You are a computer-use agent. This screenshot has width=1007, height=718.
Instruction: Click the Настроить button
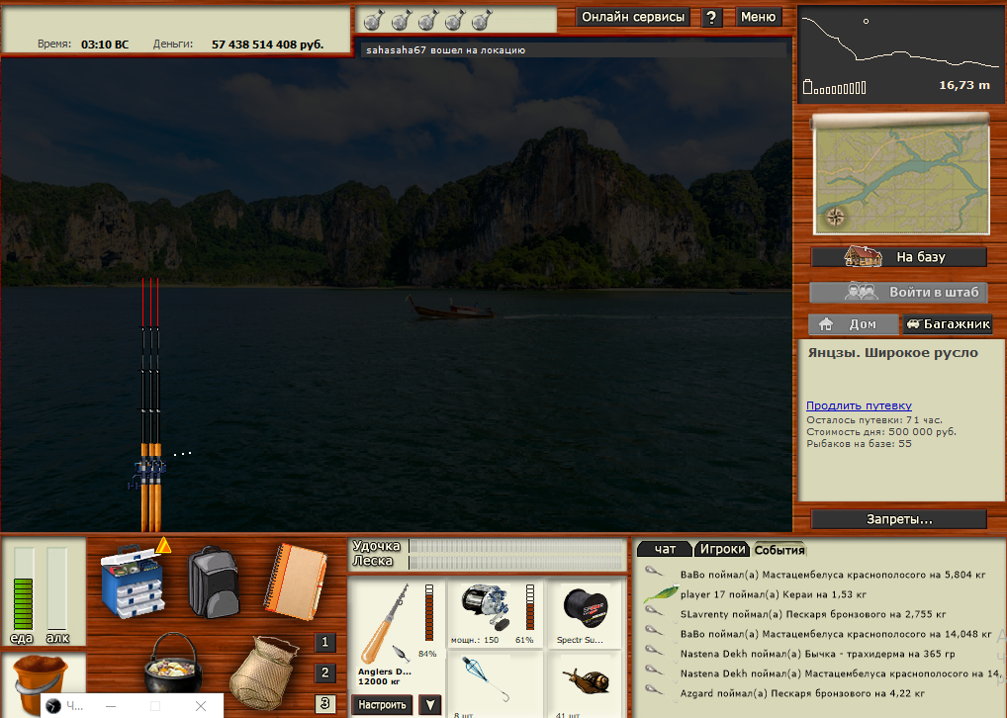pyautogui.click(x=382, y=704)
